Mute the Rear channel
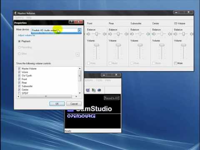The image size is (200, 150). 110,63
